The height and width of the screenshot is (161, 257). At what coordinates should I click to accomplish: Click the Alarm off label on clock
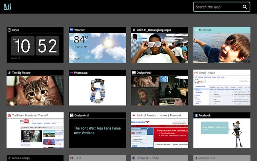tap(16, 58)
